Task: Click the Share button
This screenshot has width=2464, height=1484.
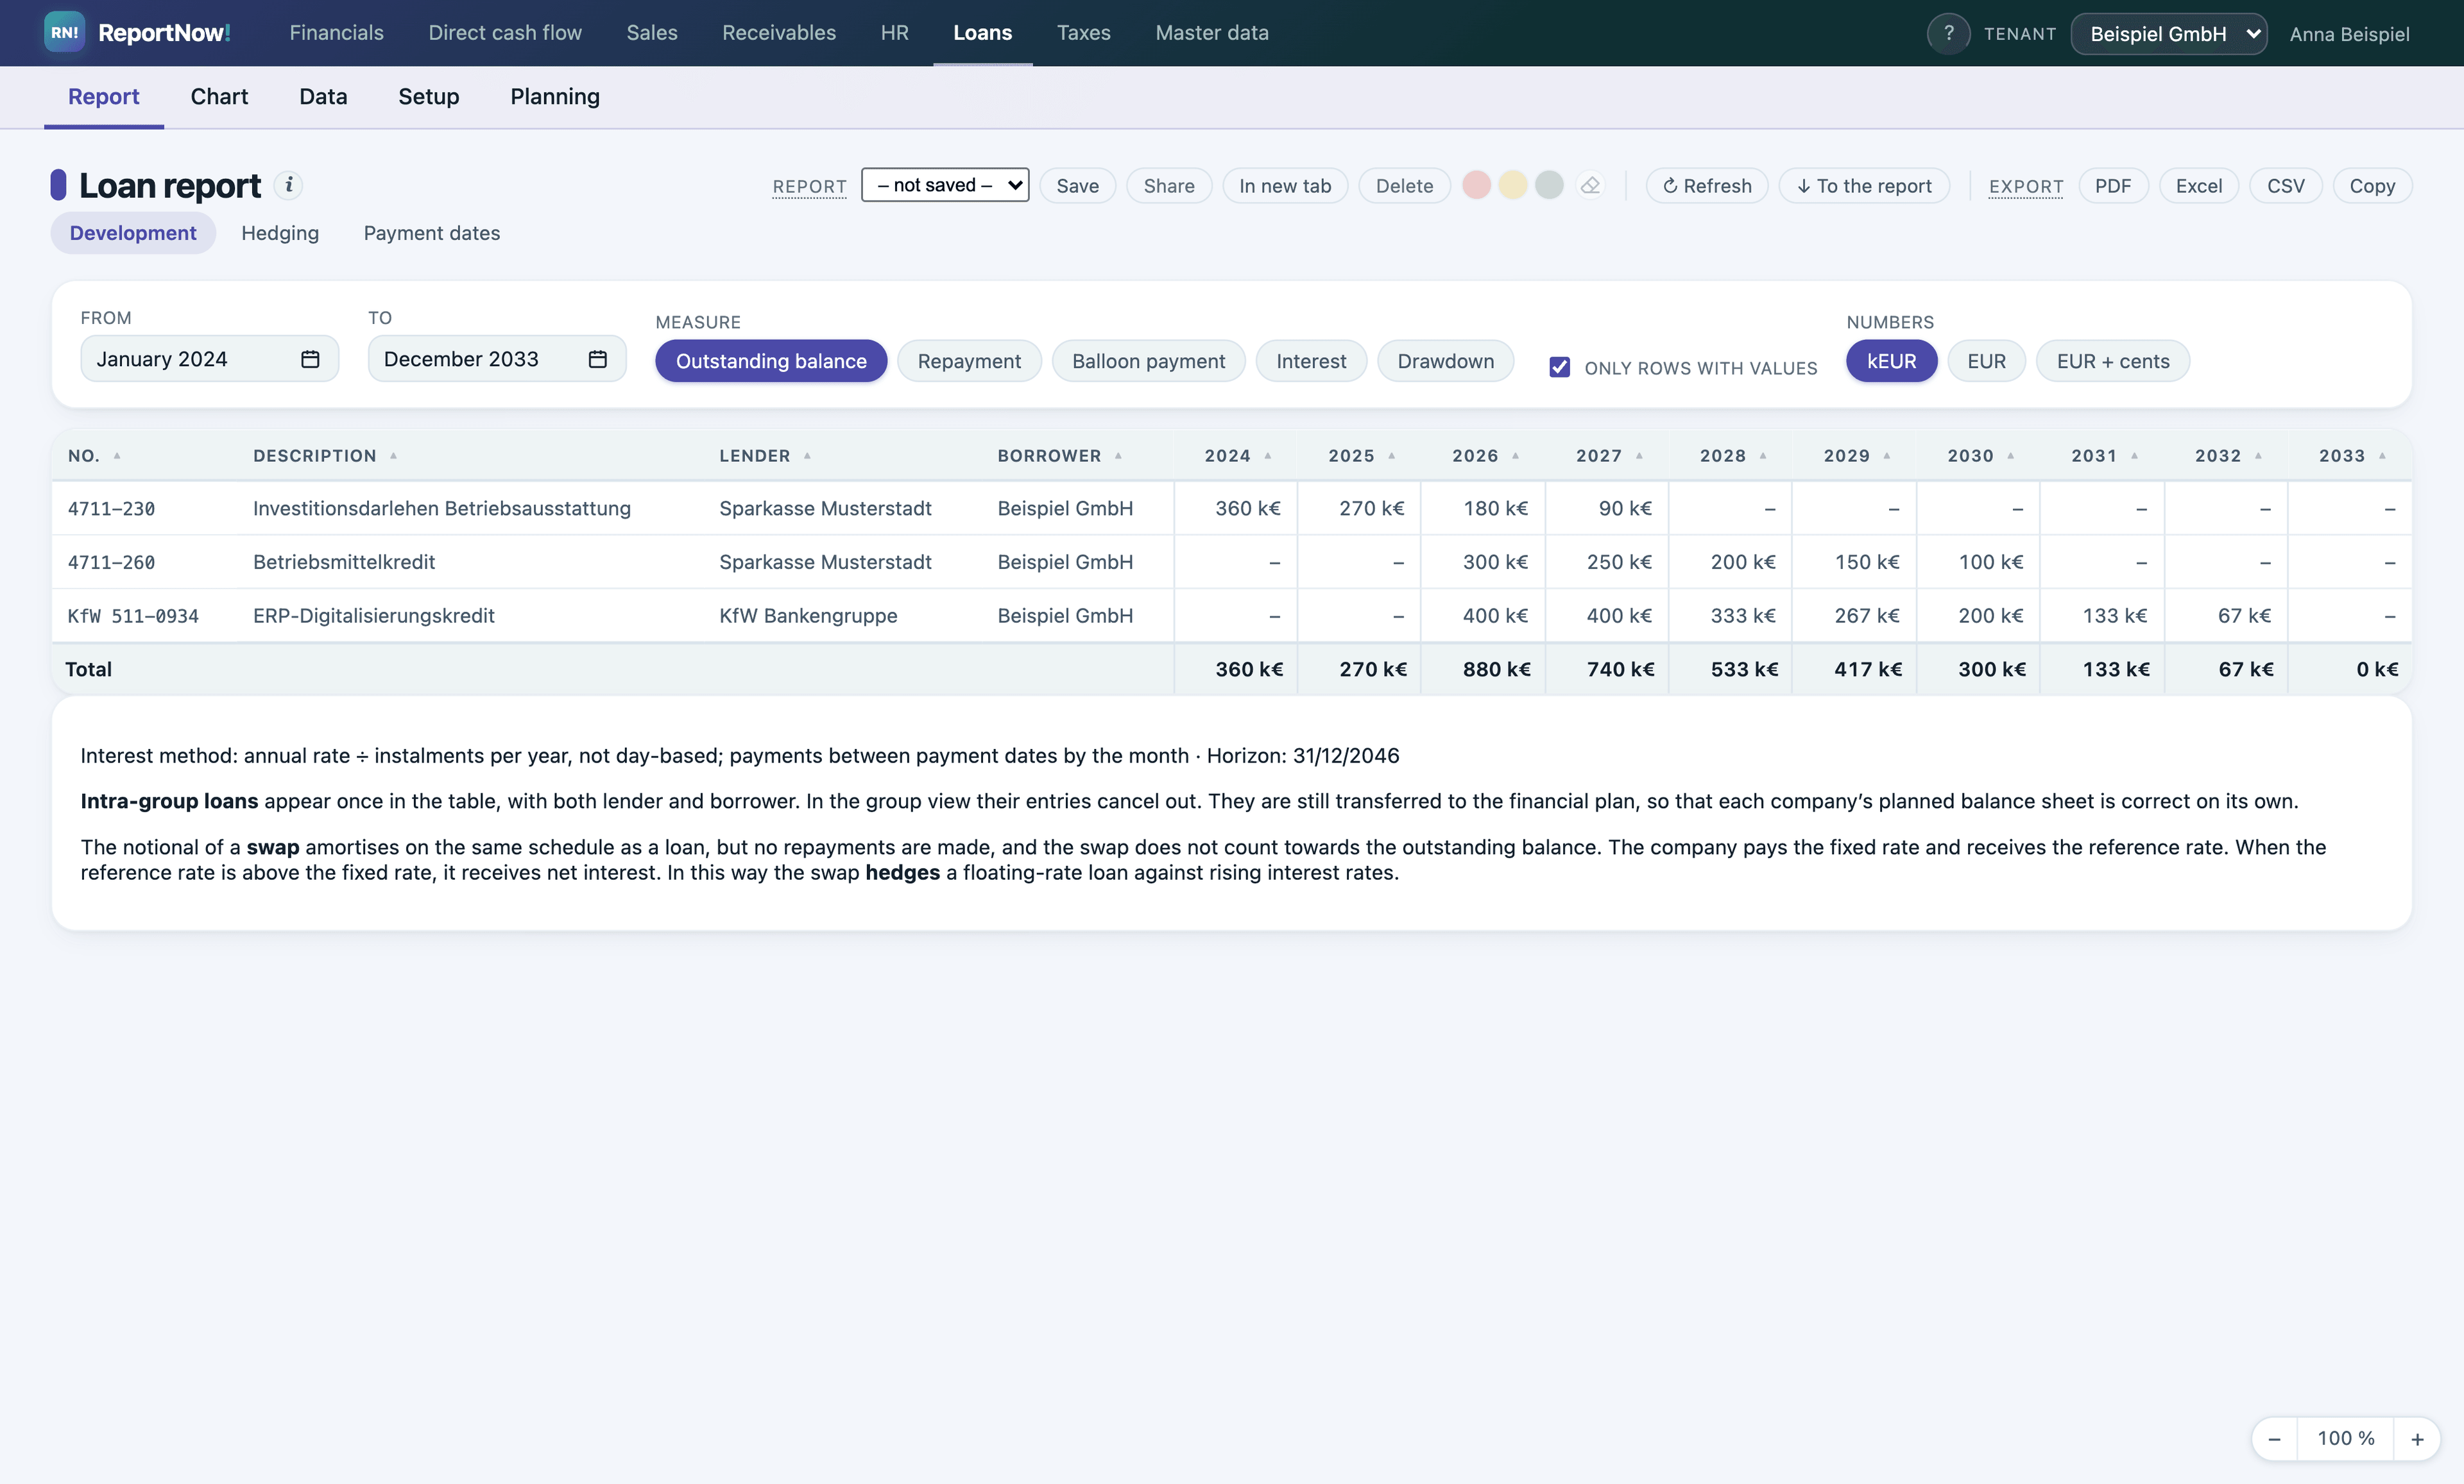Action: tap(1168, 185)
